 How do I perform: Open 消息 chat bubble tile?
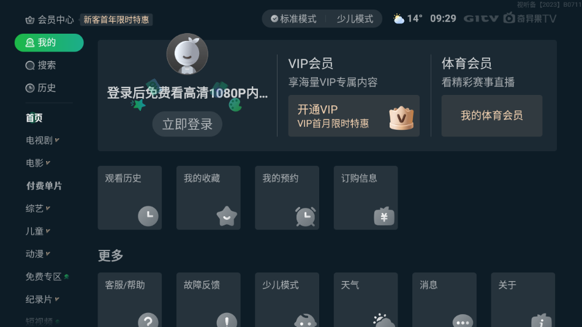(x=444, y=300)
